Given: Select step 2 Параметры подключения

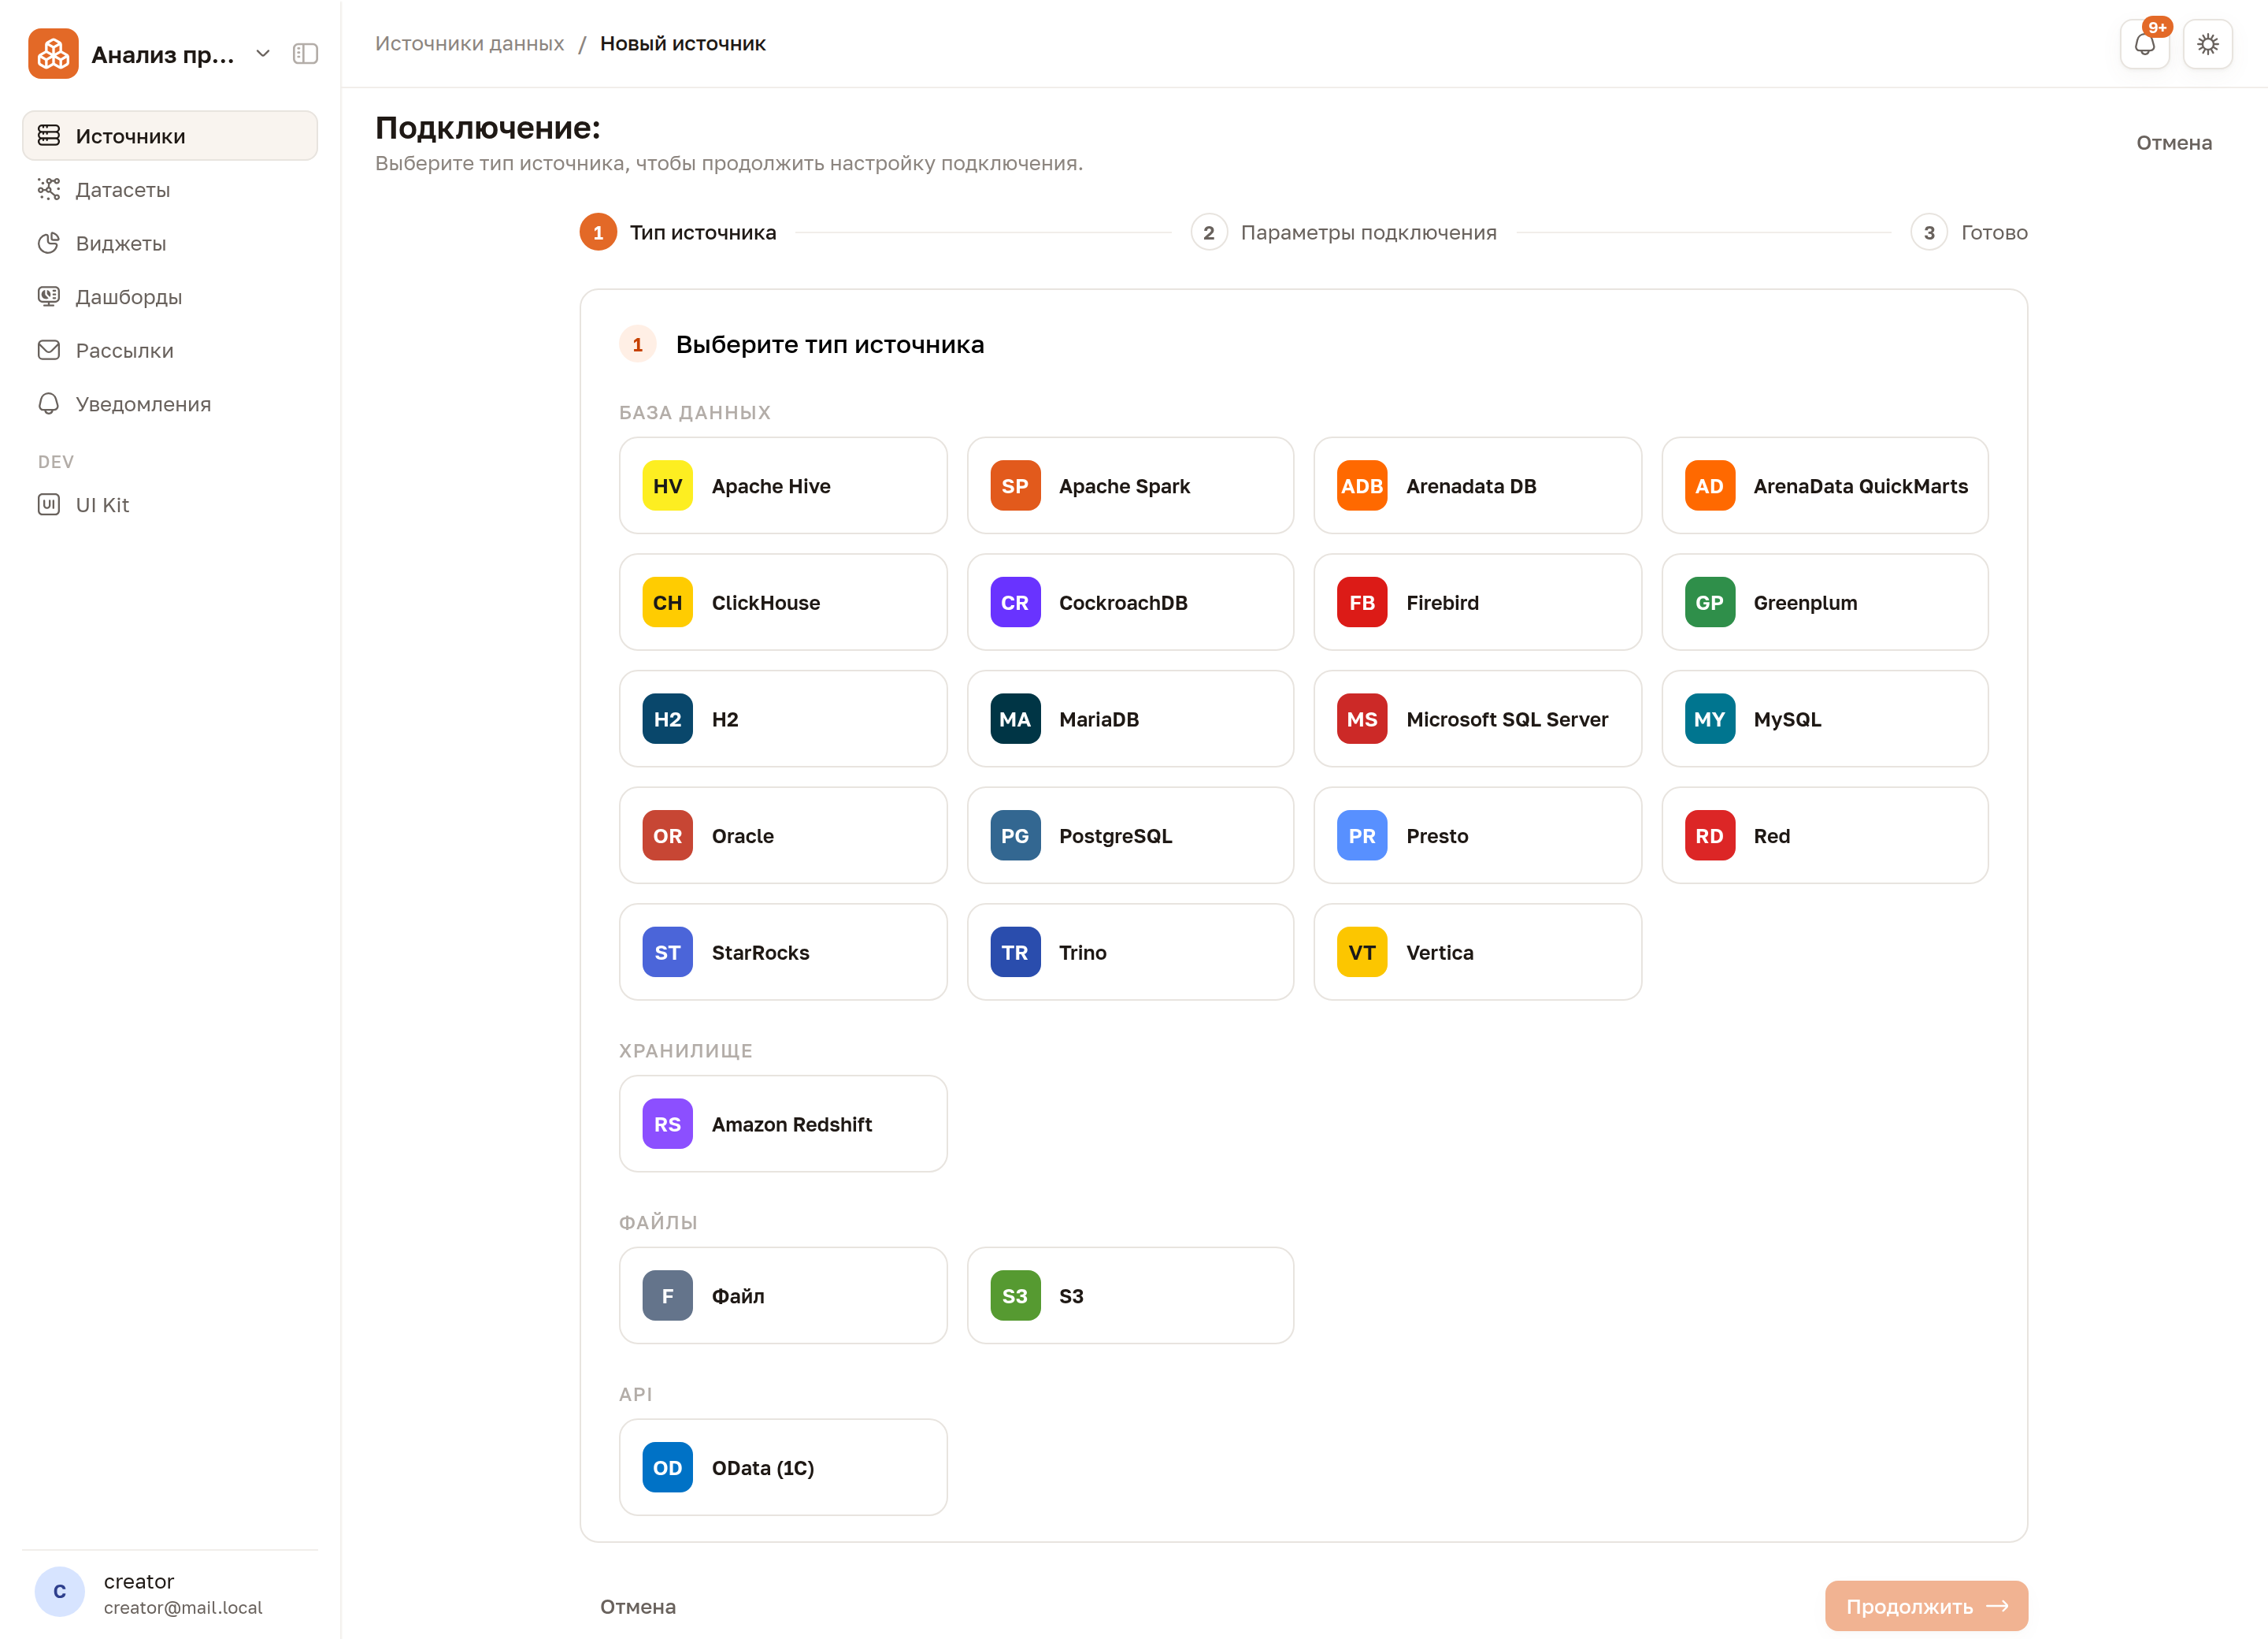Looking at the screenshot, I should click(x=1344, y=232).
